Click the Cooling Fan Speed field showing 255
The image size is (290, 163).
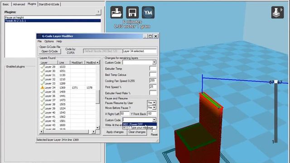point(153,81)
